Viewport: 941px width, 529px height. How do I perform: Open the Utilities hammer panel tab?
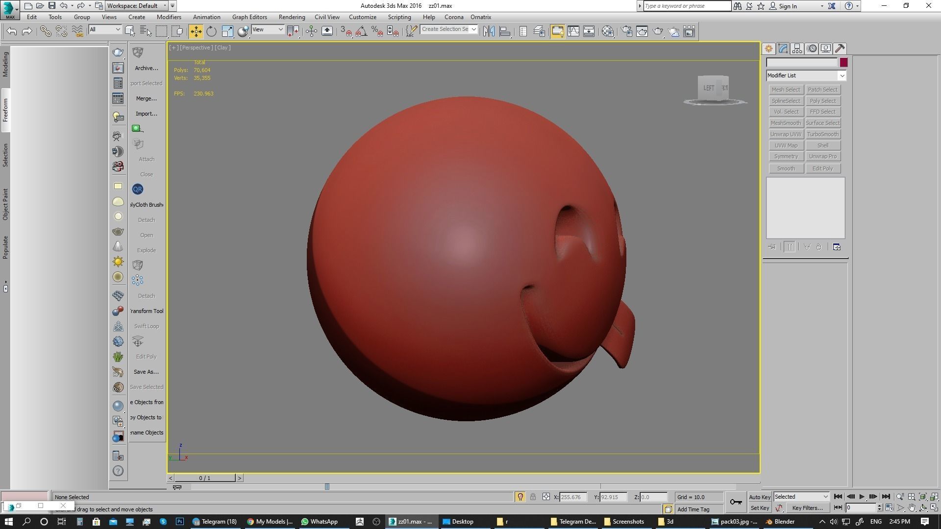(x=840, y=48)
